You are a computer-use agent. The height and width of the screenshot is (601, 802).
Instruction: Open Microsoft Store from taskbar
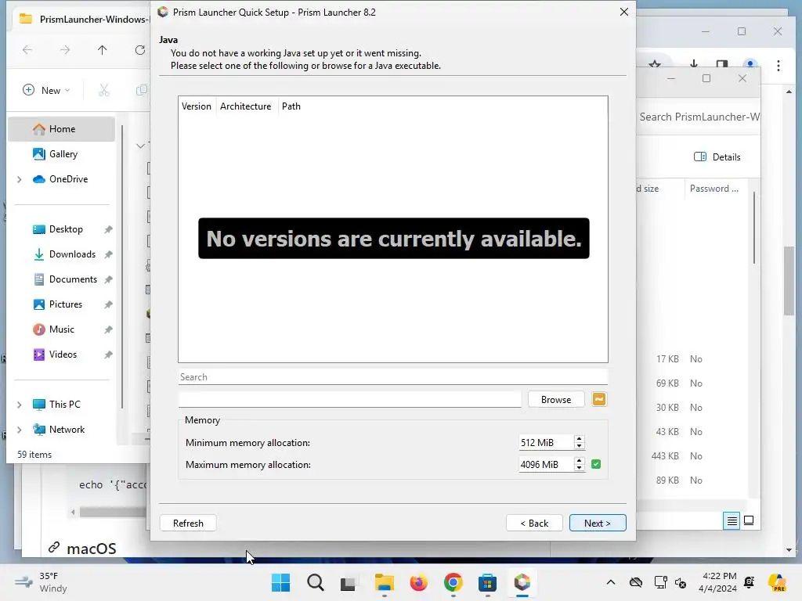coord(487,582)
